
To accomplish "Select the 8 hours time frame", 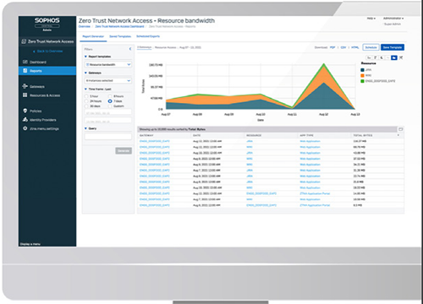I will click(110, 96).
